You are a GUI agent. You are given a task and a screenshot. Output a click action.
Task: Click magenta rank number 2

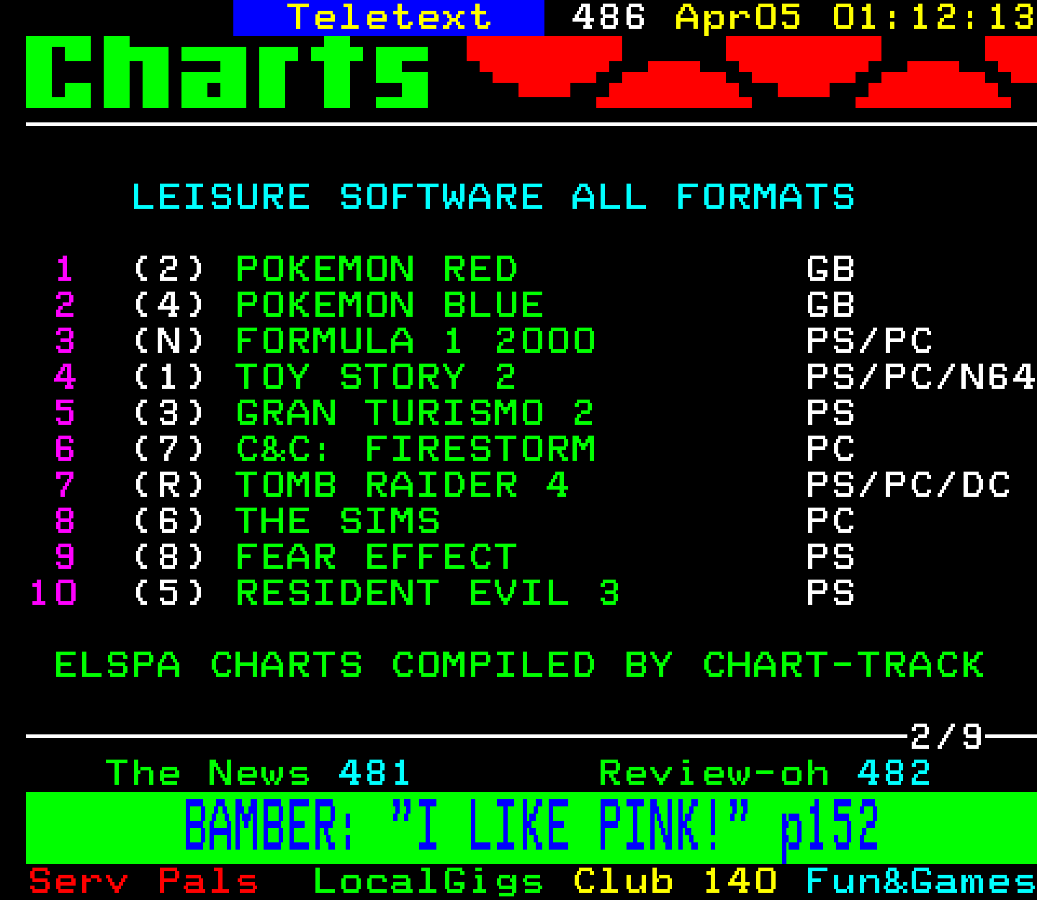pos(65,305)
